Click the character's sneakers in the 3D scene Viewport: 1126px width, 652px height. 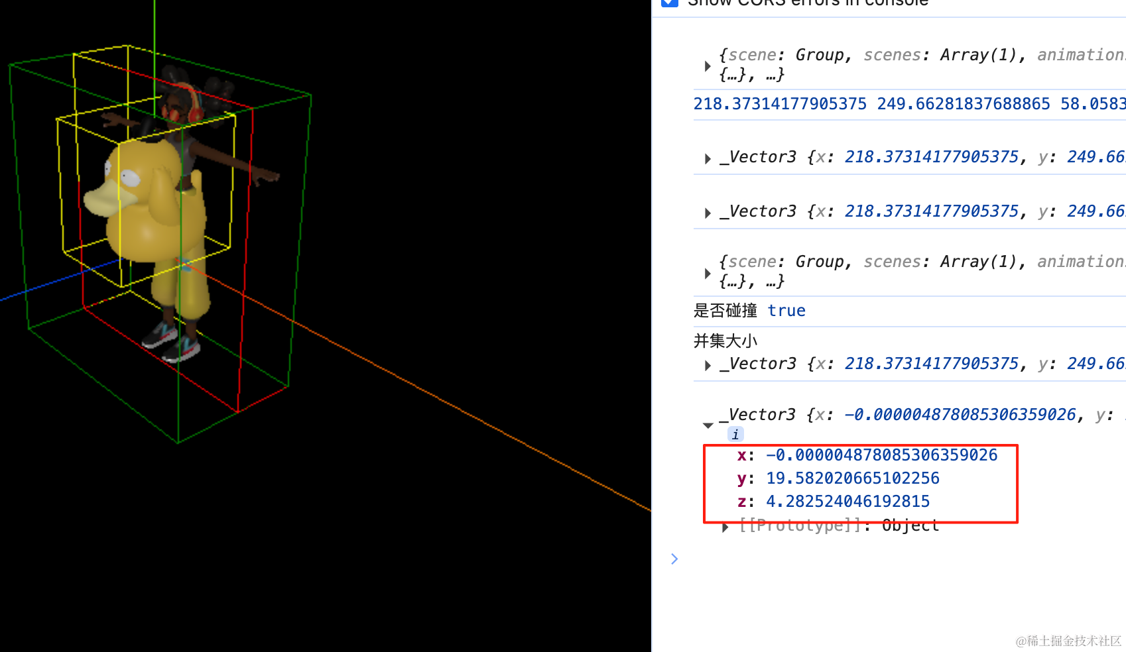pyautogui.click(x=171, y=341)
